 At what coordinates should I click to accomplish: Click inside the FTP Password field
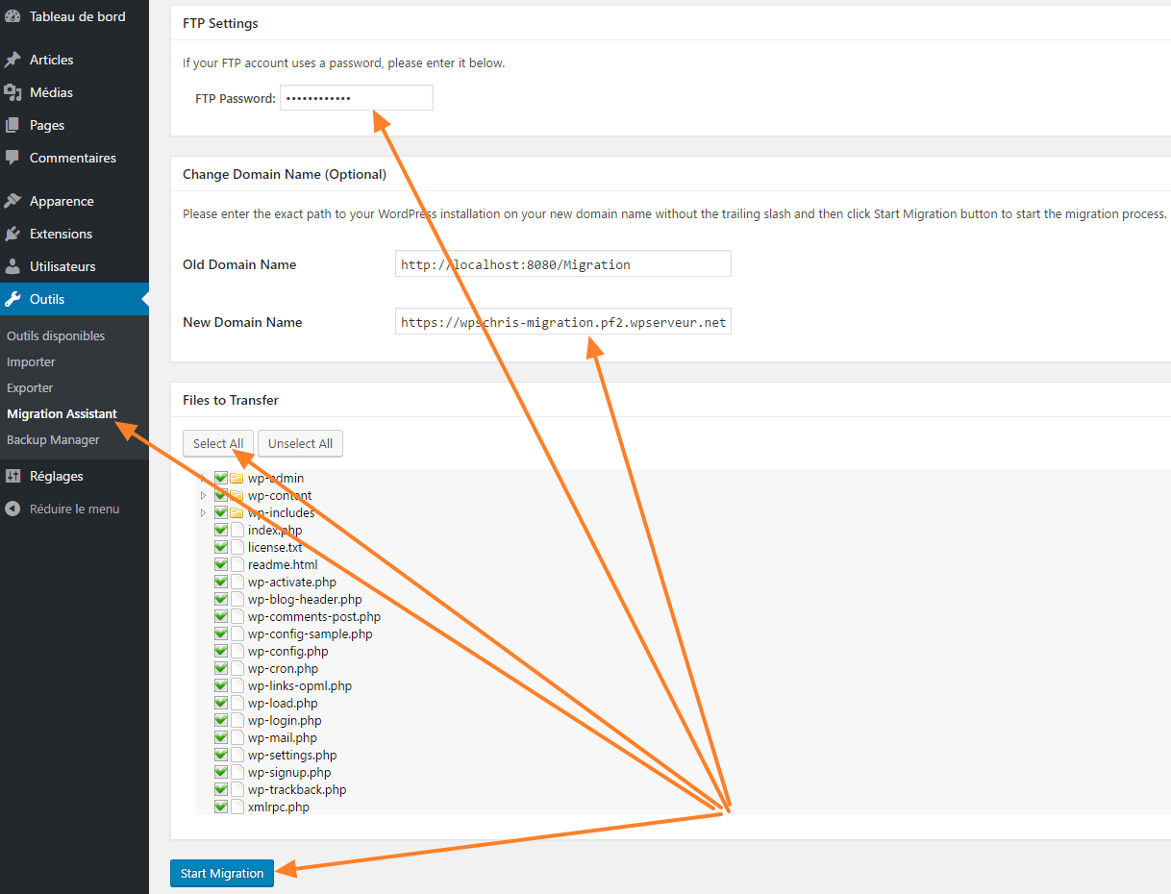coord(356,97)
